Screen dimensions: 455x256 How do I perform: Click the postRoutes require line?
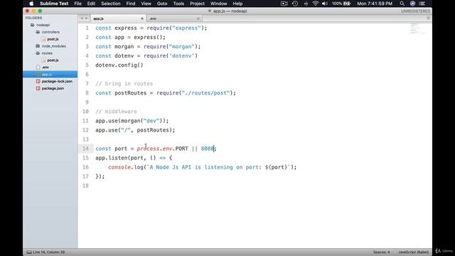pos(166,93)
